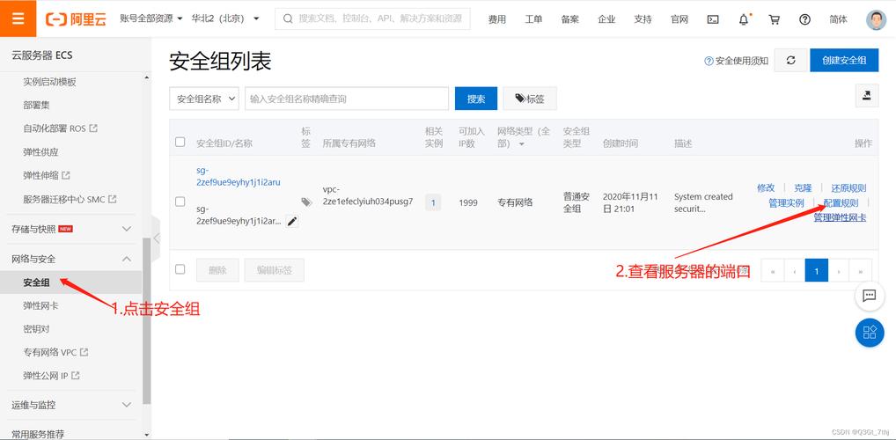Click the search magnifier icon in top bar
The image size is (896, 440).
tap(288, 18)
